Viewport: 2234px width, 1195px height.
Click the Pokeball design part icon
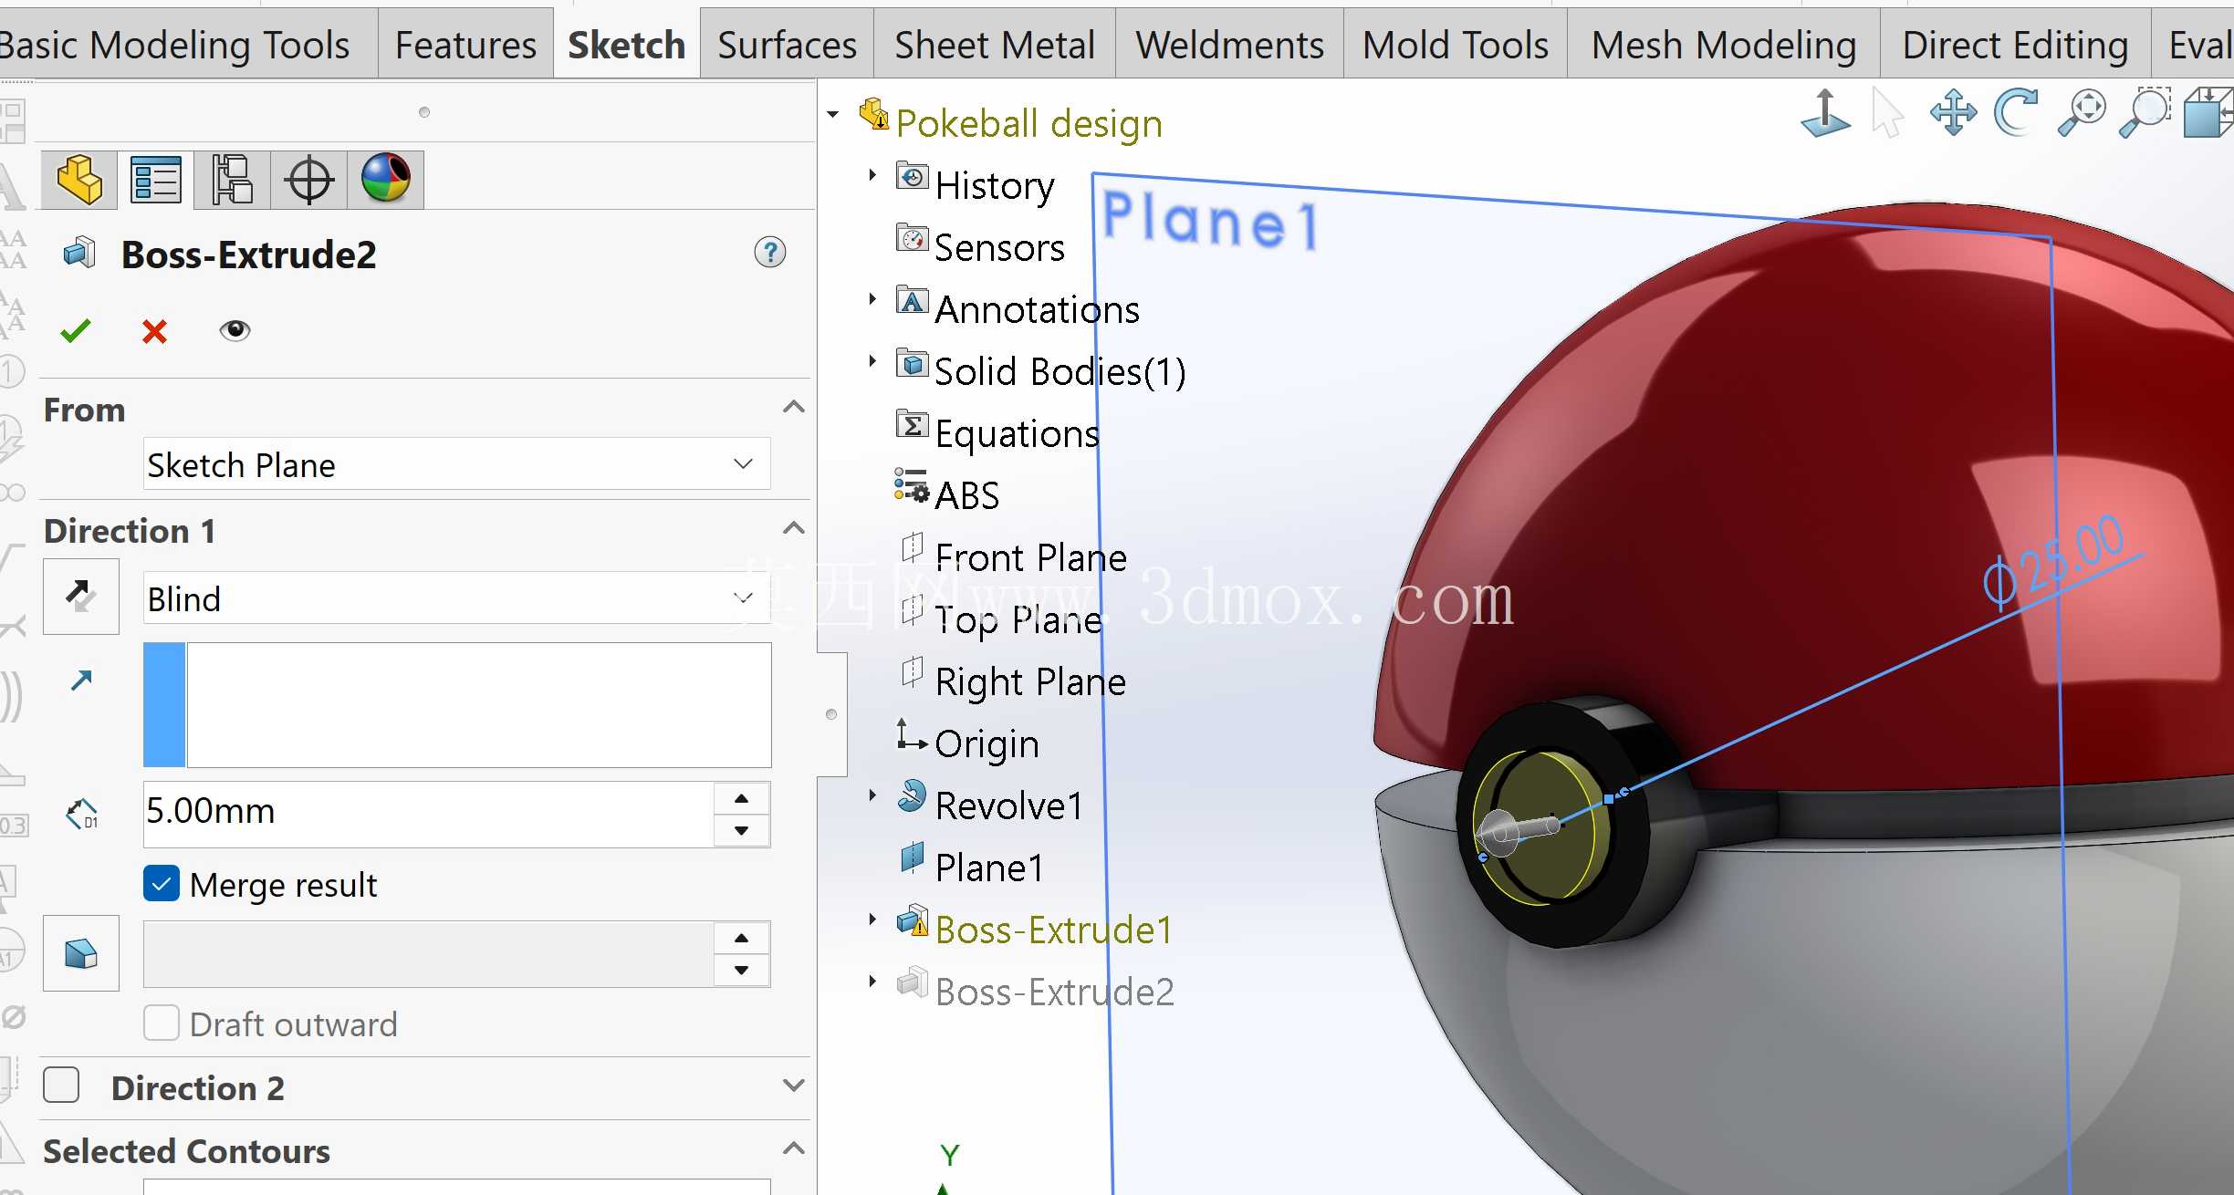[x=874, y=115]
